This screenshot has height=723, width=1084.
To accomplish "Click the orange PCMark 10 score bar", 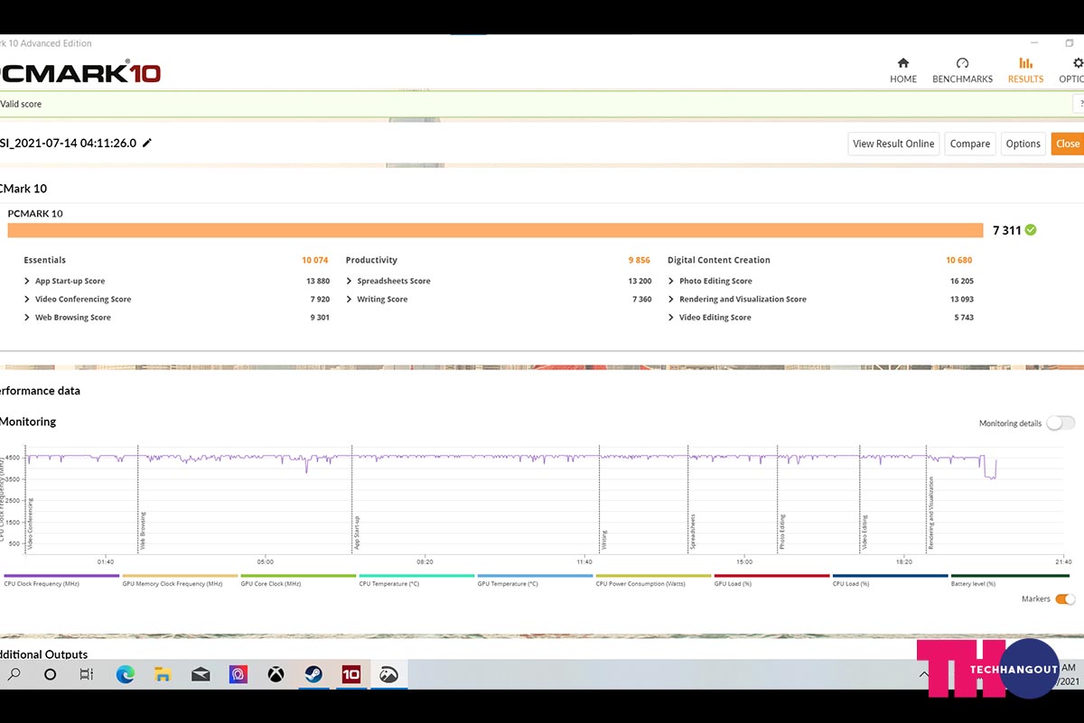I will (495, 230).
